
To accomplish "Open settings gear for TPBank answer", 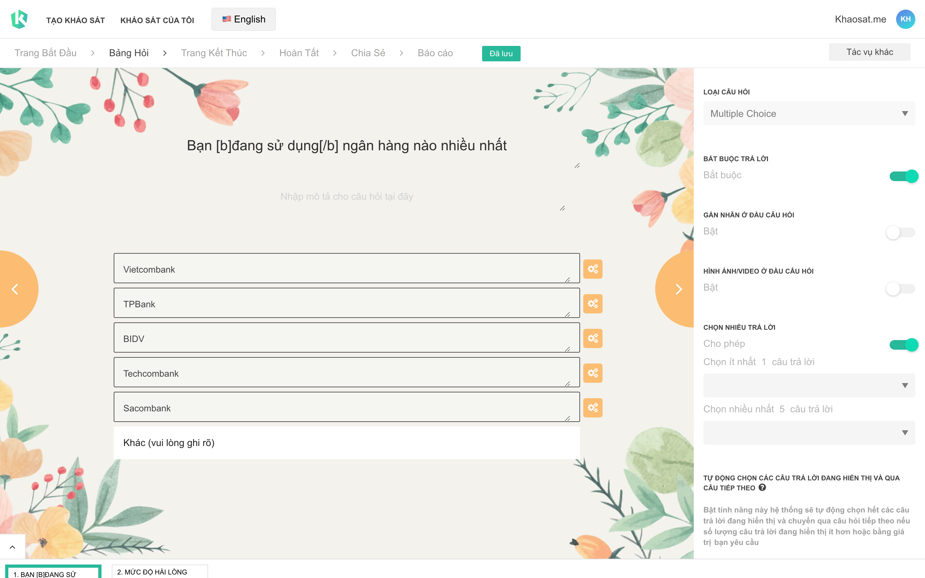I will coord(593,304).
